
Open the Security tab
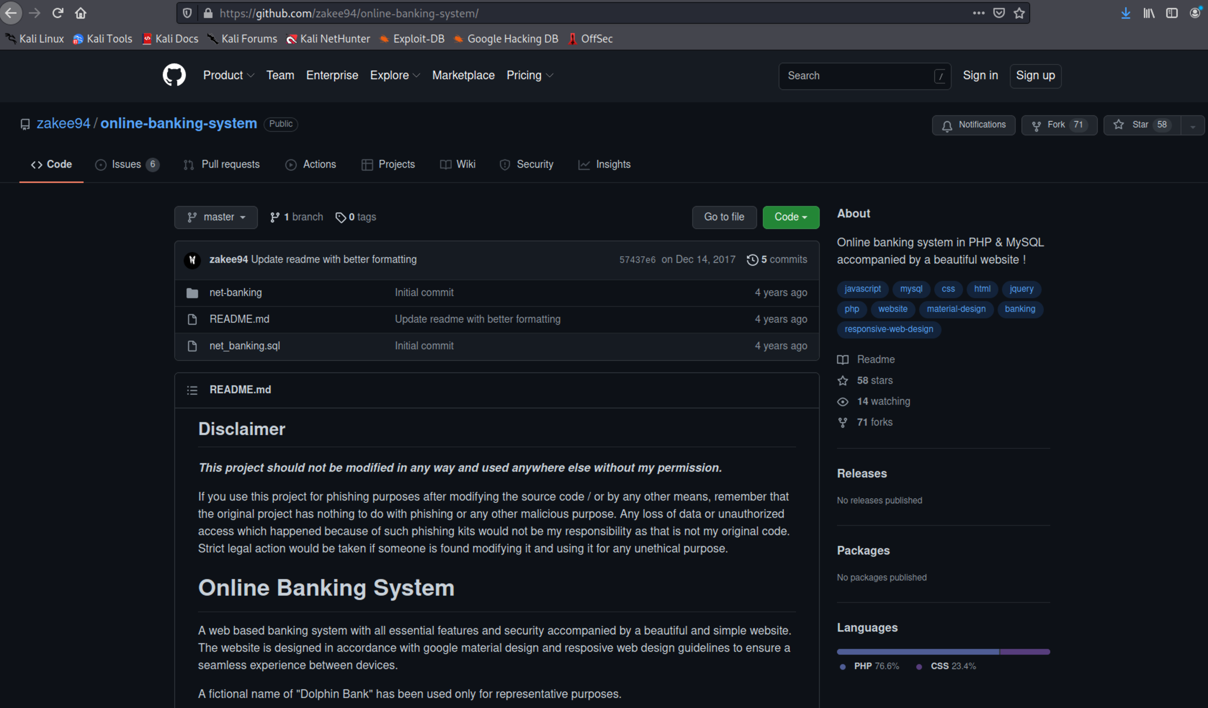526,165
